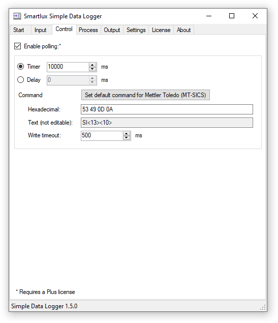Viewport: 278px width, 323px height.
Task: Show the About tab
Action: pyautogui.click(x=184, y=30)
